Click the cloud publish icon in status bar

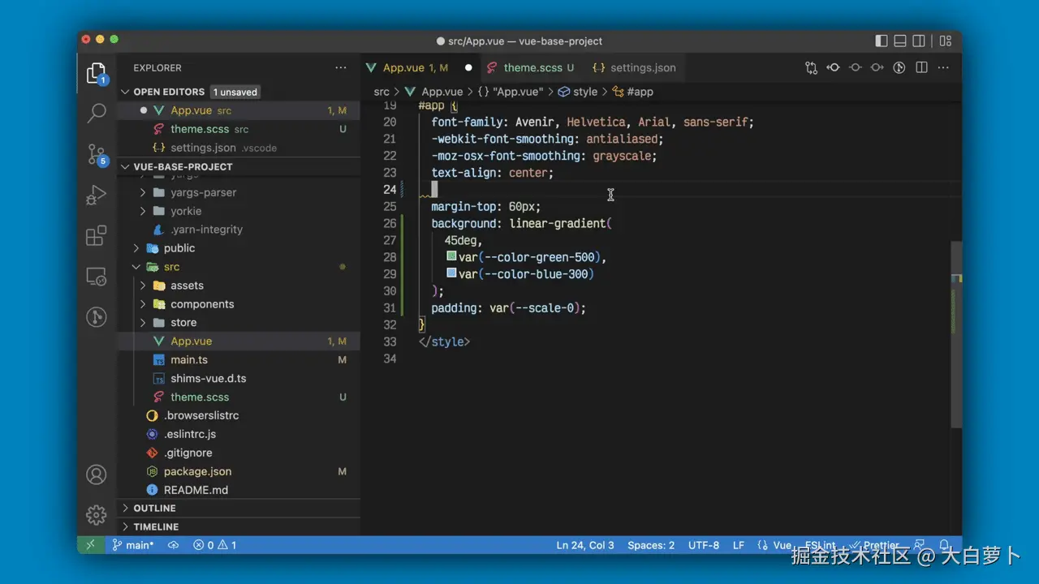pos(173,545)
